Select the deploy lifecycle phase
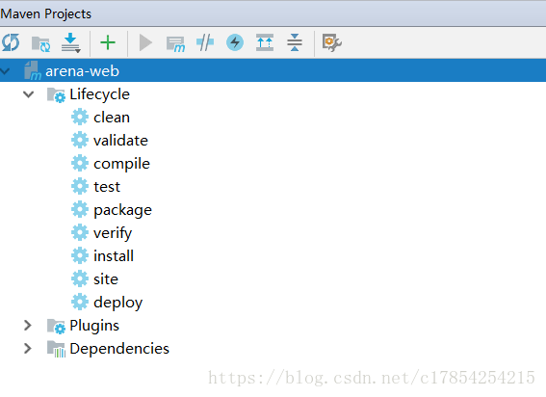The height and width of the screenshot is (397, 546). coord(118,303)
